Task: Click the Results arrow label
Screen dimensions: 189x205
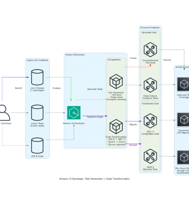Action: [167, 60]
